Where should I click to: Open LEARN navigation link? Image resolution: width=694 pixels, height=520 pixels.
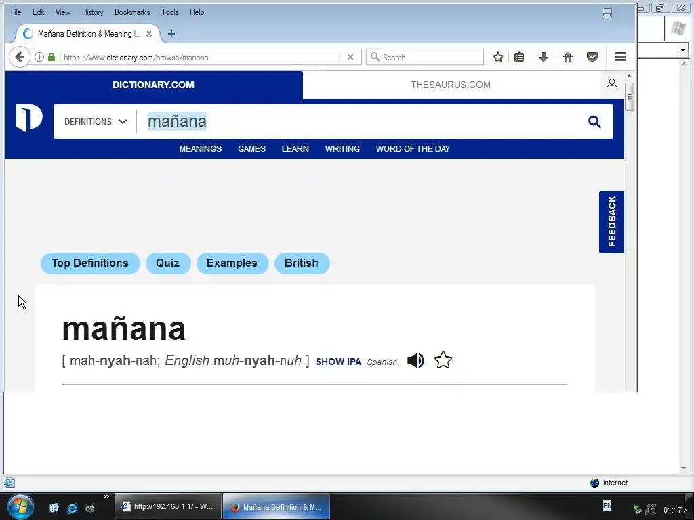click(x=295, y=149)
